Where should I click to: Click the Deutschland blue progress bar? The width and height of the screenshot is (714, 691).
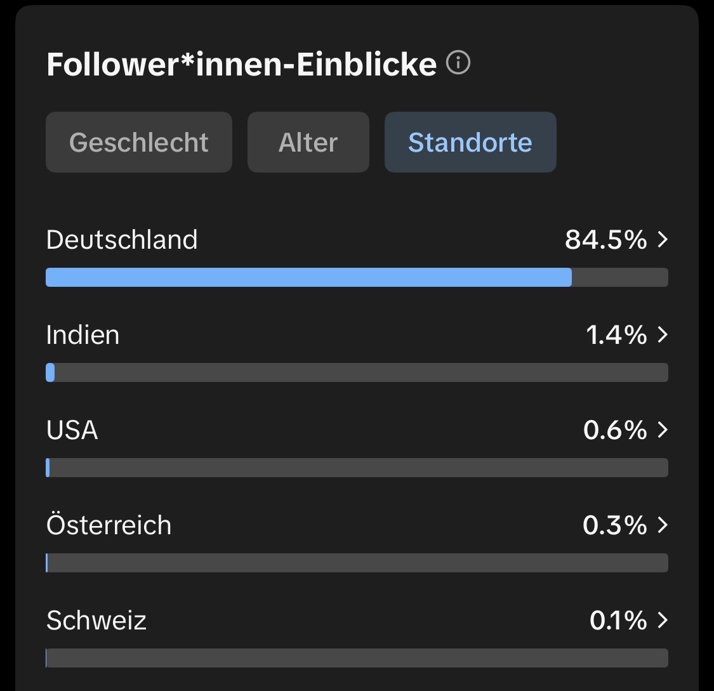tap(308, 277)
